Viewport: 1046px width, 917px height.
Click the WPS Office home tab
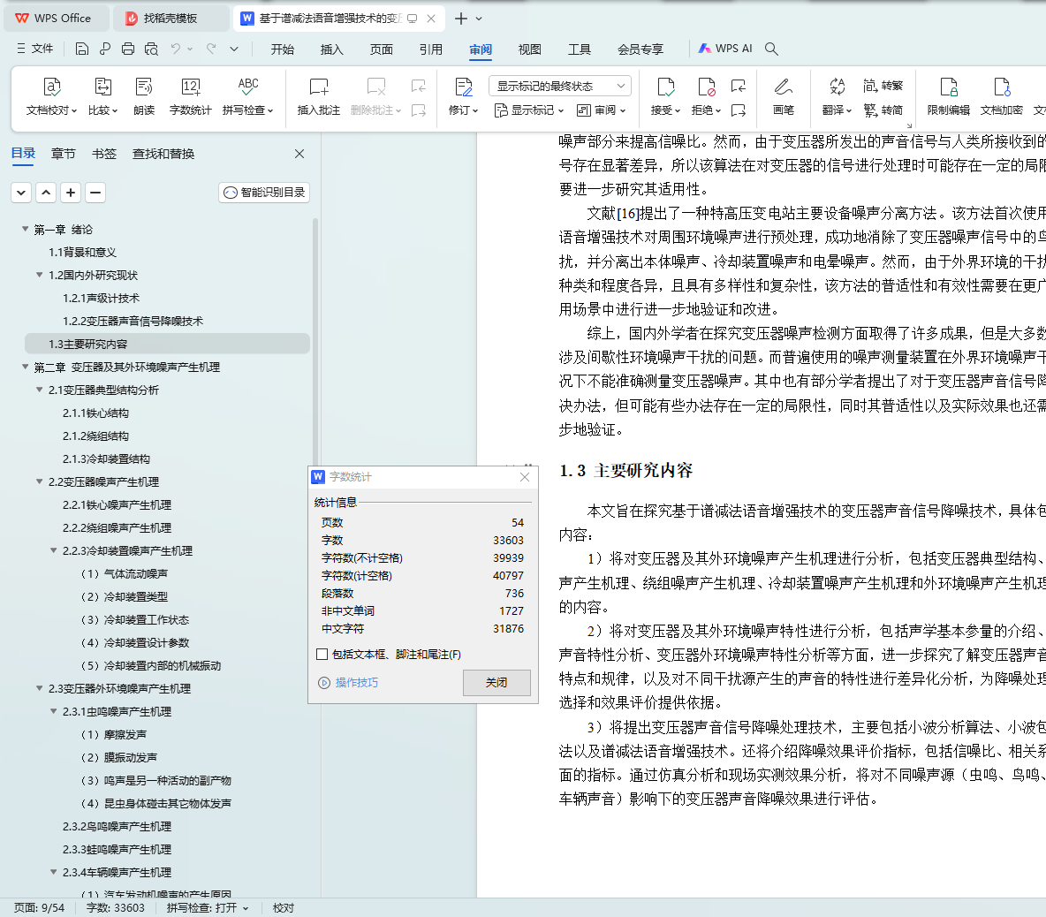pyautogui.click(x=56, y=19)
